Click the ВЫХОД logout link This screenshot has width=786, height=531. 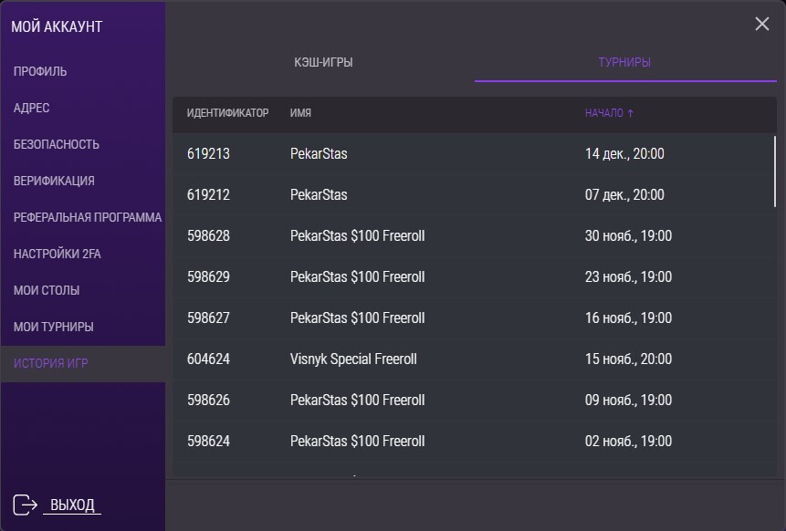coord(72,505)
